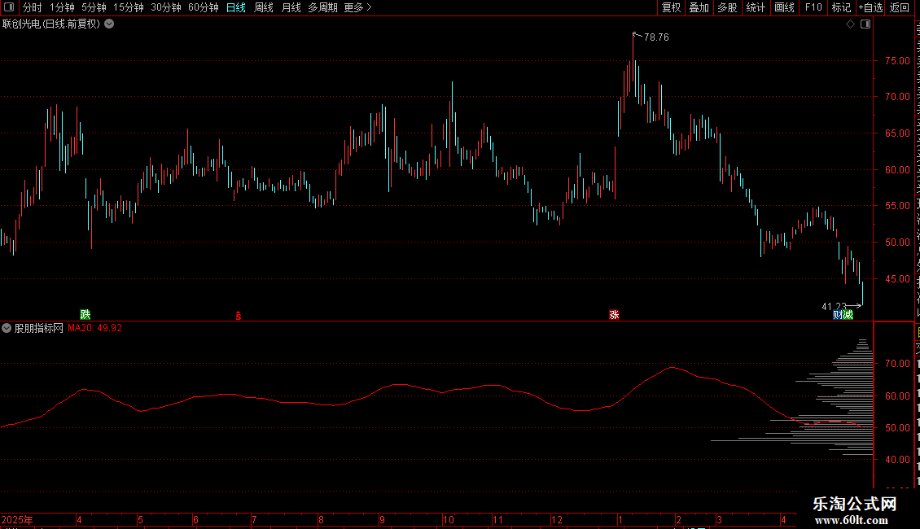Image resolution: width=920 pixels, height=529 pixels.
Task: Open the 画线 drawing tools
Action: pos(784,7)
